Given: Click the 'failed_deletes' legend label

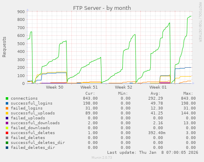Looking at the screenshot, I should (x=28, y=138).
